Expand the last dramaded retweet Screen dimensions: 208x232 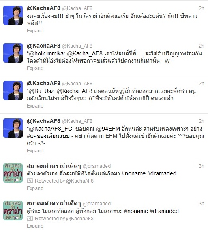coord(35,226)
